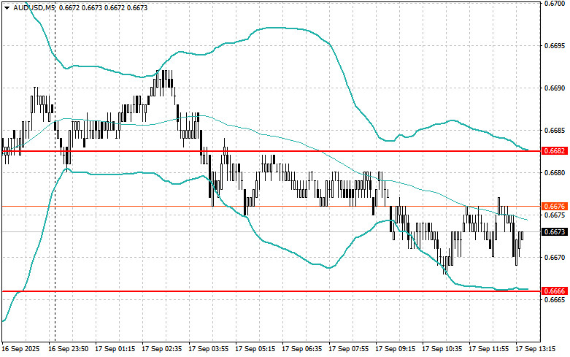Viewport: 570px width, 357px height.
Task: Click the 16 Sep 2025 time label
Action: pyautogui.click(x=21, y=349)
